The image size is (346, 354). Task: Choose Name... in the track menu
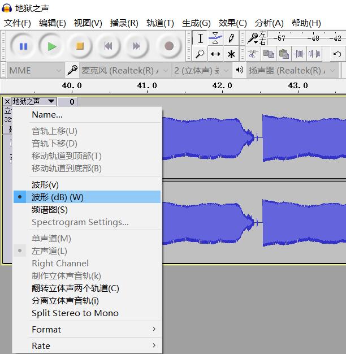[87, 115]
